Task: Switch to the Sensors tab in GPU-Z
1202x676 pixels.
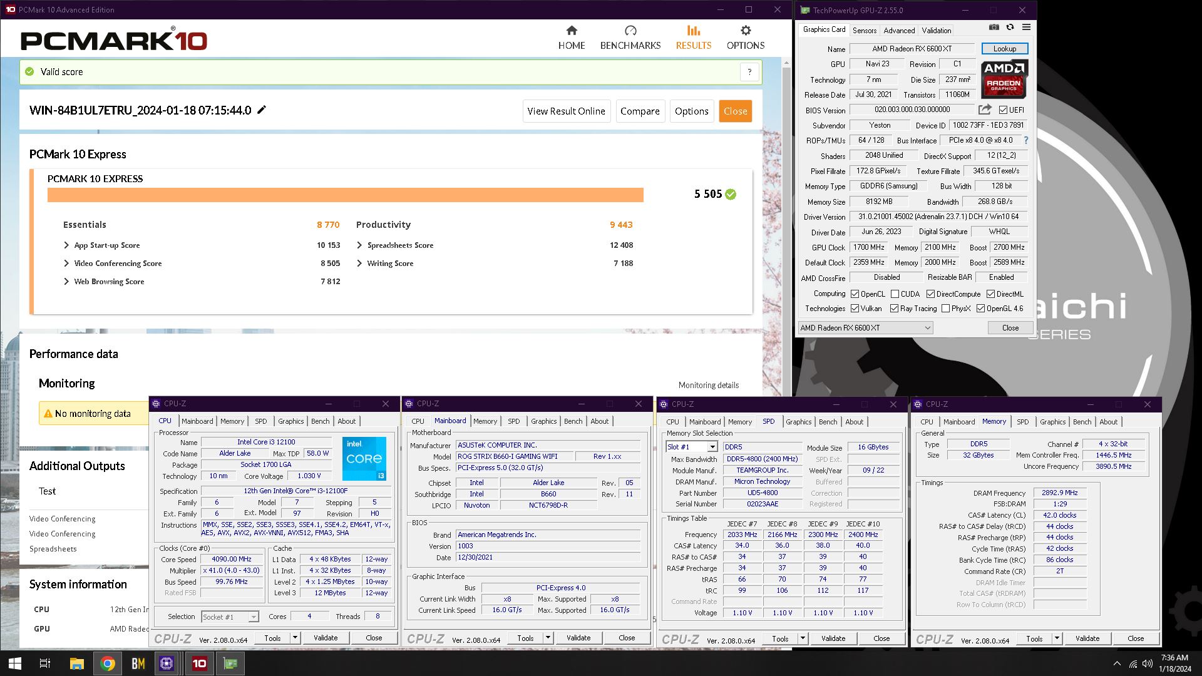Action: click(x=864, y=30)
